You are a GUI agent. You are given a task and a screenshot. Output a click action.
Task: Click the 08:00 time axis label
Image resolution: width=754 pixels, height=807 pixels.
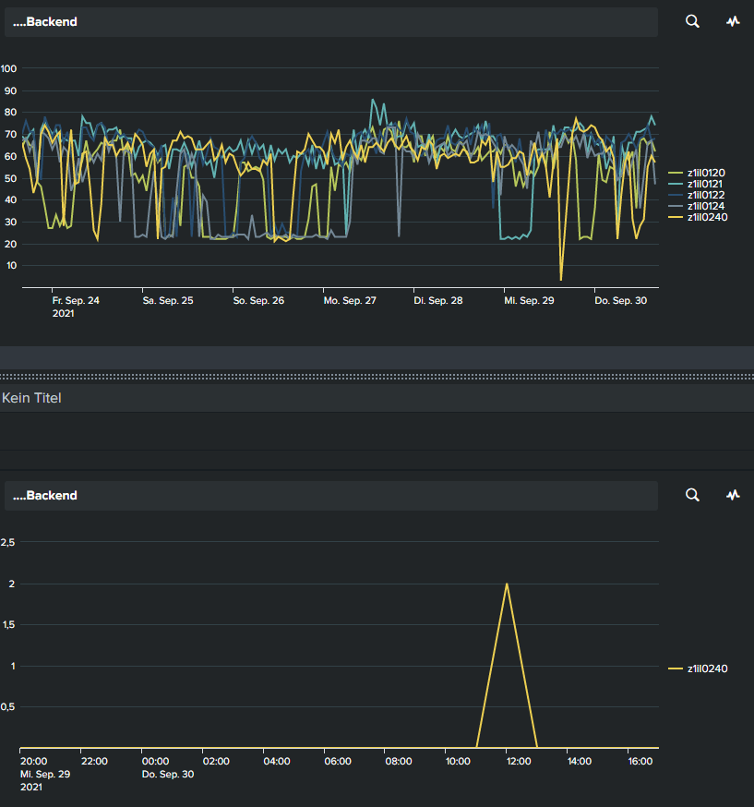398,761
